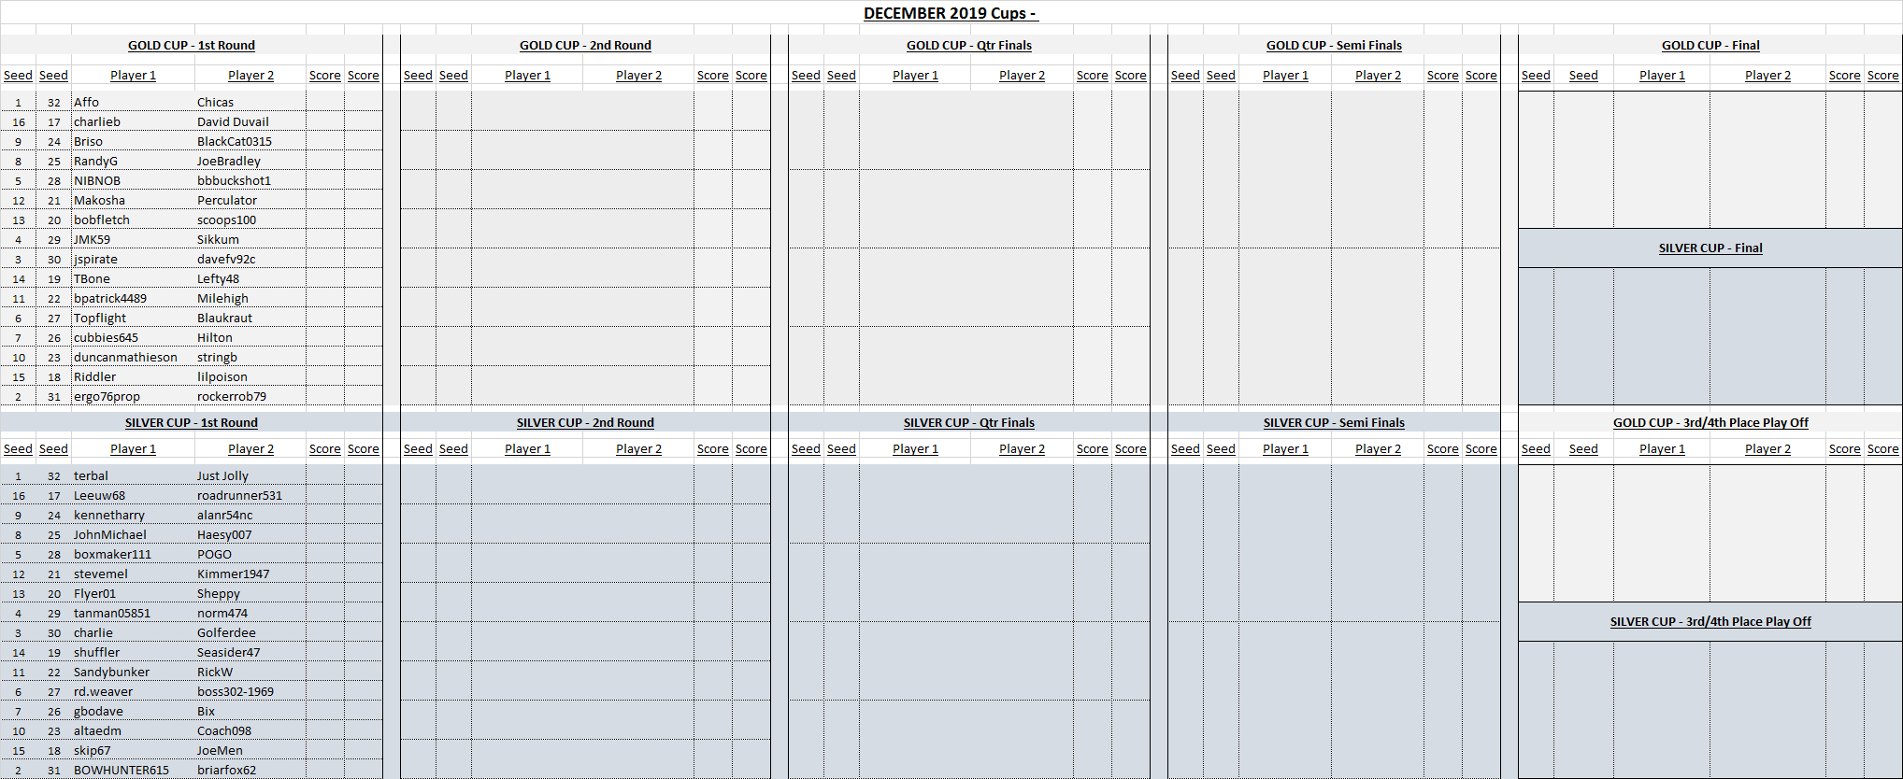This screenshot has height=779, width=1903.
Task: Click the roadrunner531 cell
Action: click(x=239, y=496)
